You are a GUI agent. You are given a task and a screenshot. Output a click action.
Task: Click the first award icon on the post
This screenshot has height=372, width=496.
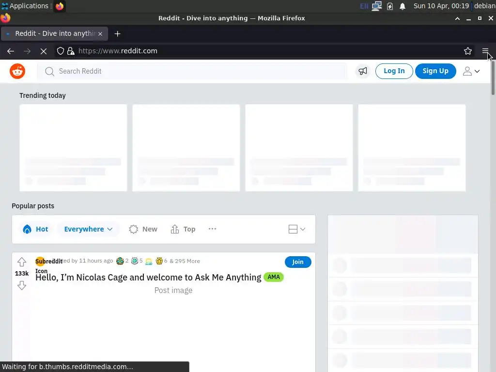click(120, 261)
